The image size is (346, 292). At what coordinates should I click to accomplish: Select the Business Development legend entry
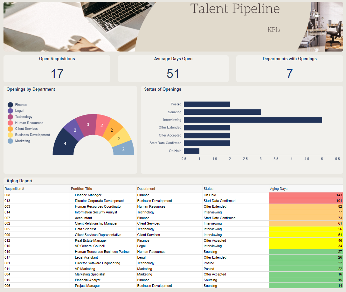[29, 135]
